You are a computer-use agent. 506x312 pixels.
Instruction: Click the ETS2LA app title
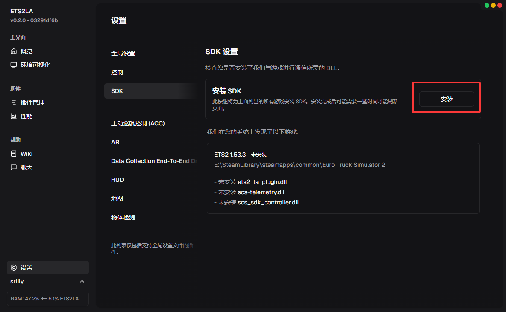(22, 11)
